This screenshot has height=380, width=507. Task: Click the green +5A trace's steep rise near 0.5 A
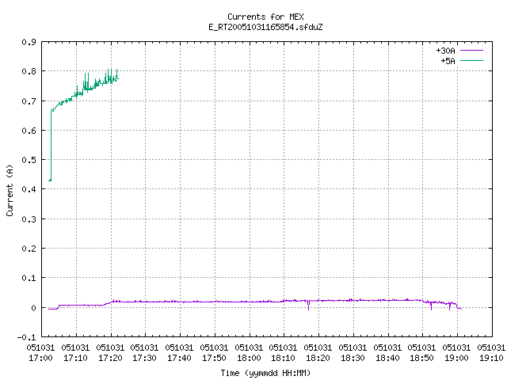51,160
